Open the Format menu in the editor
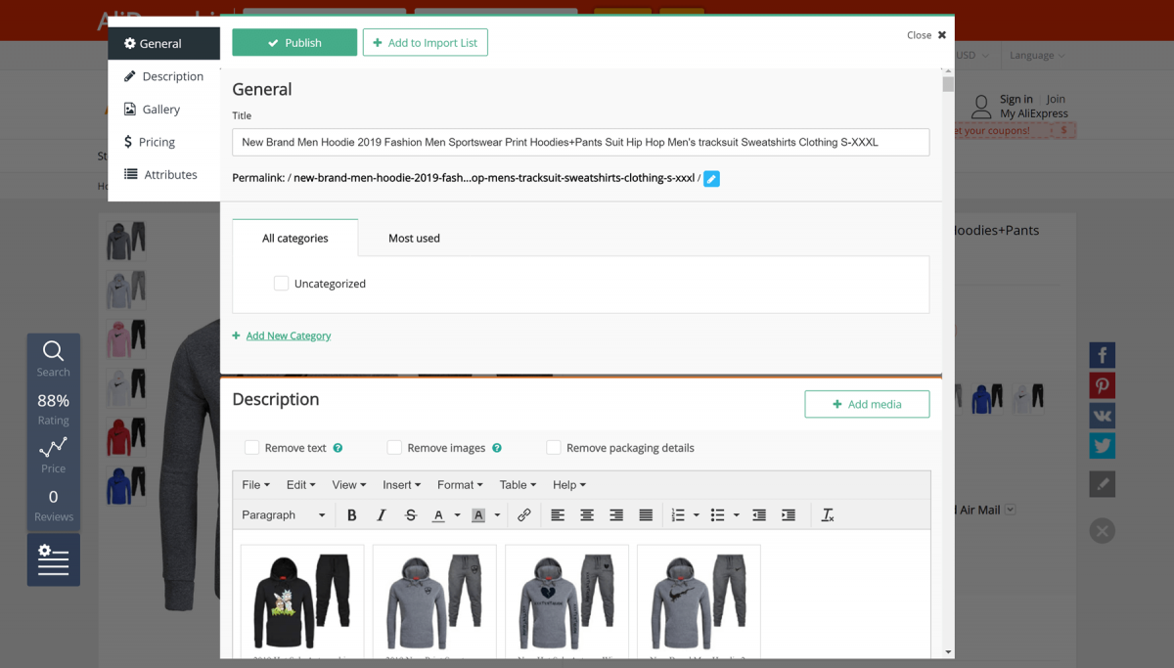Screen dimensions: 1174x668 (460, 484)
